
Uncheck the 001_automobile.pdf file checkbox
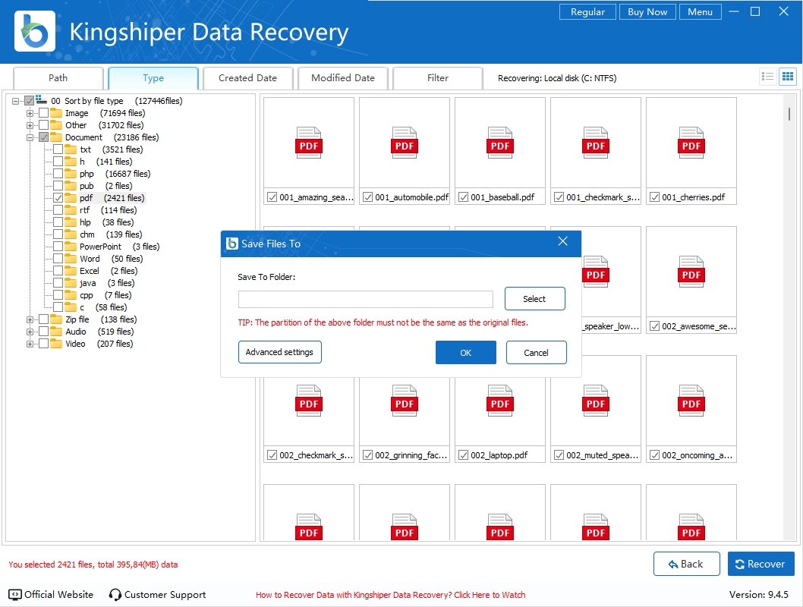tap(367, 197)
